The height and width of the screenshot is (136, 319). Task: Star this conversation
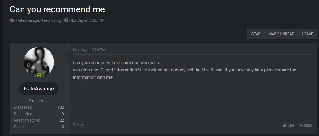(x=256, y=34)
